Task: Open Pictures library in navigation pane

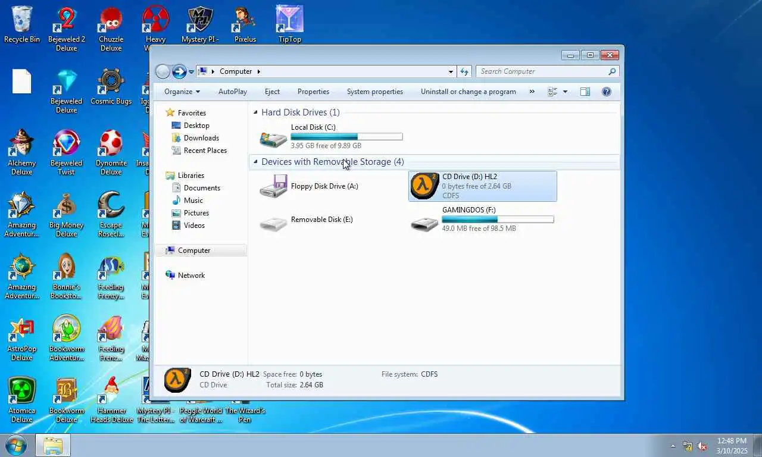Action: pyautogui.click(x=196, y=213)
